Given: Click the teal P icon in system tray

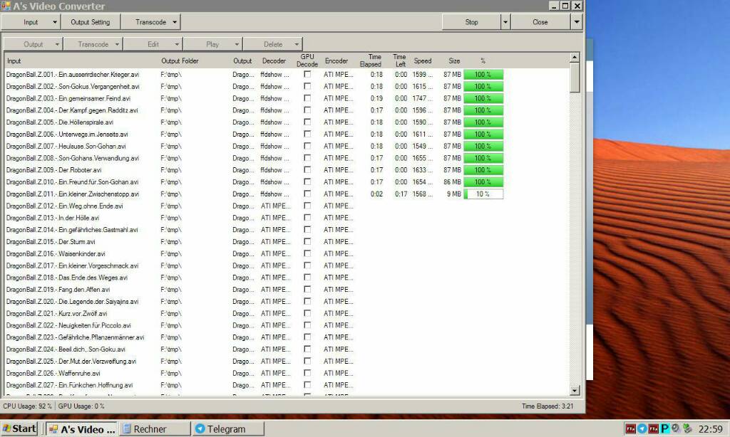Looking at the screenshot, I should 665,428.
